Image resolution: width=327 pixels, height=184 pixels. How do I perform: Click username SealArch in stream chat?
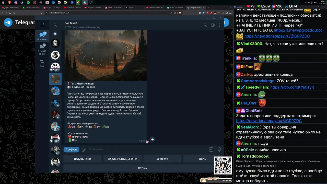250,127
